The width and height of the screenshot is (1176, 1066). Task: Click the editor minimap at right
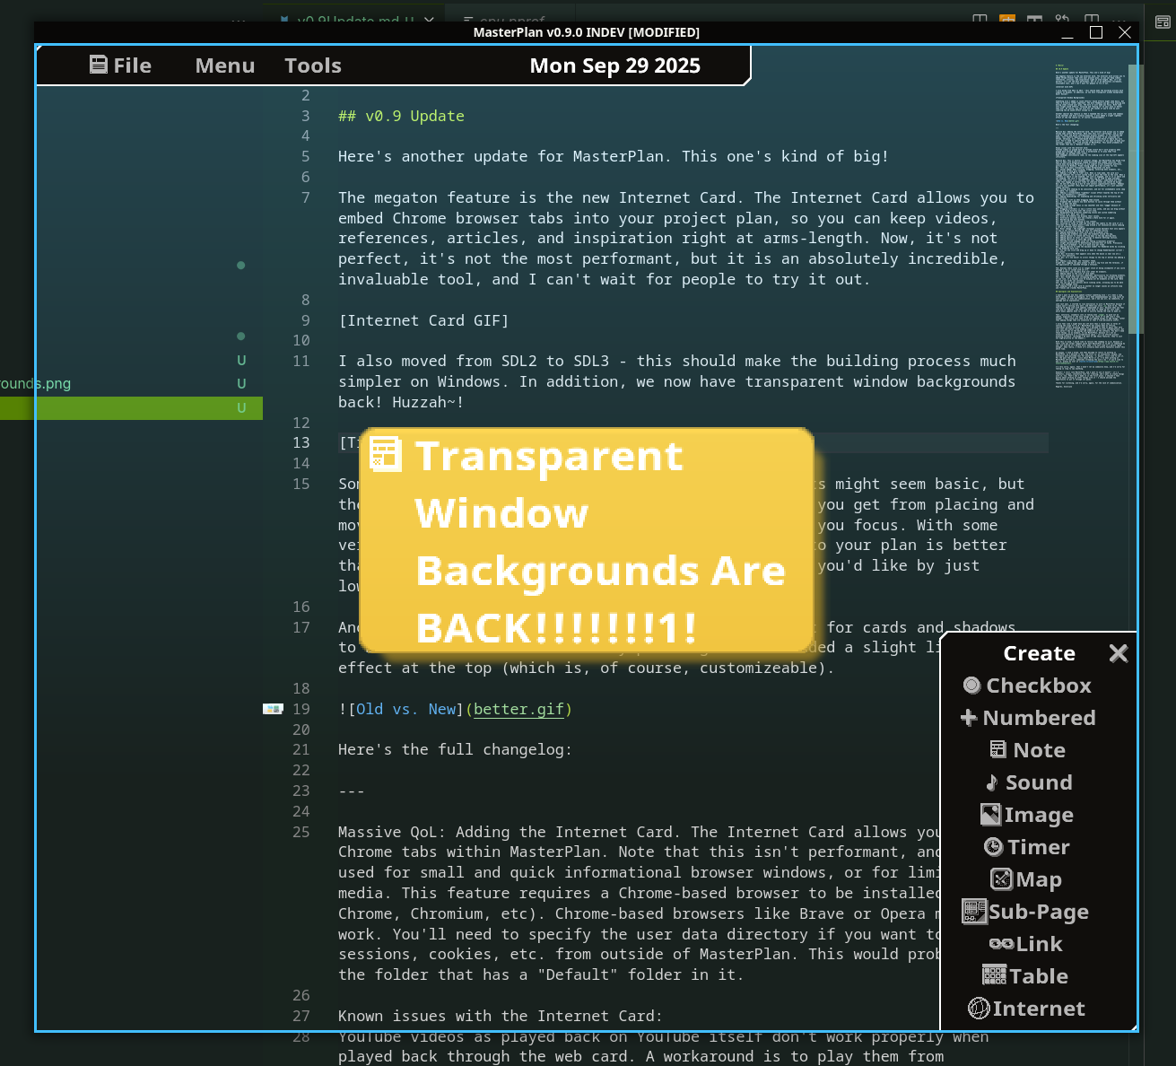click(x=1090, y=224)
